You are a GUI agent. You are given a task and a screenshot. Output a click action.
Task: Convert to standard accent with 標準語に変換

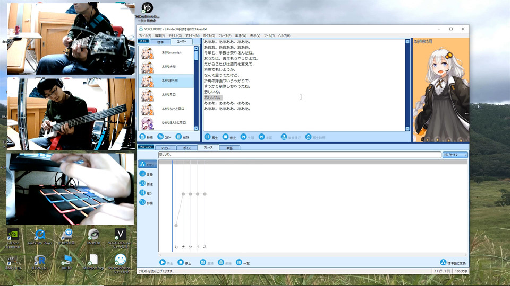click(453, 263)
